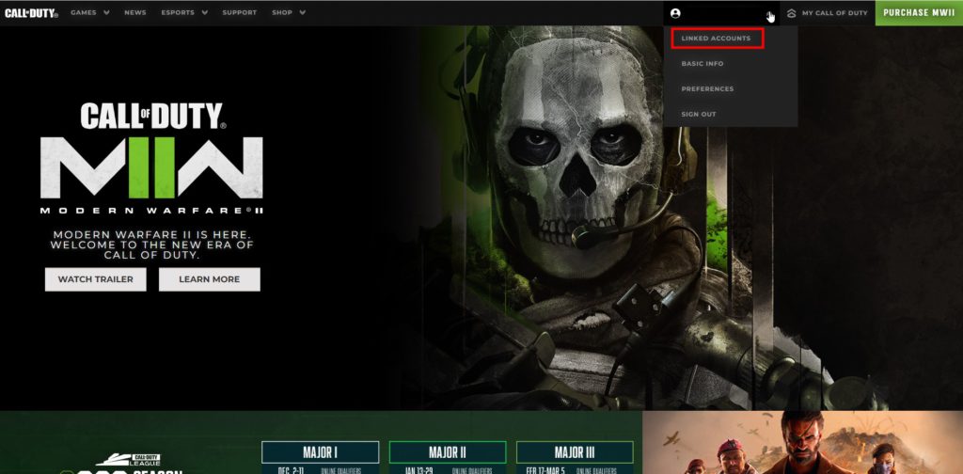Open the Shop dropdown menu
This screenshot has width=963, height=474.
tap(287, 13)
